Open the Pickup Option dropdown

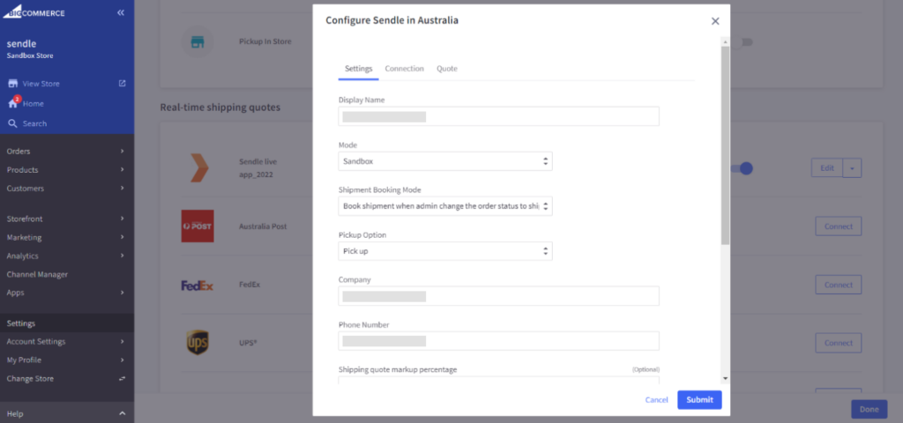click(x=445, y=251)
